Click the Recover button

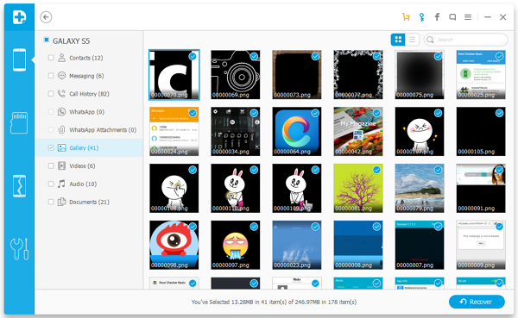(477, 302)
